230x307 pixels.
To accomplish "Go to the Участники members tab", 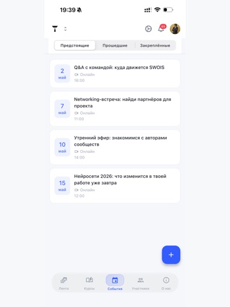I will click(x=141, y=283).
